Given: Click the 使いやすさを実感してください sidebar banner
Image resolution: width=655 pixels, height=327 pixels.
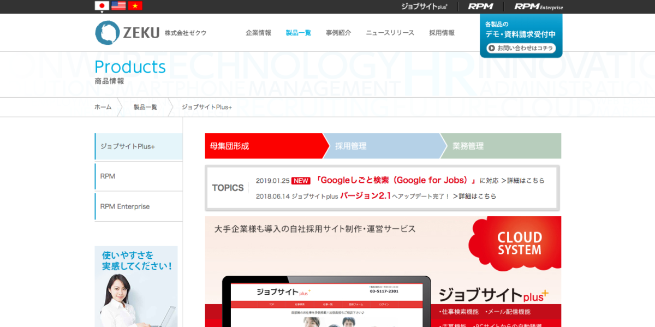Looking at the screenshot, I should coord(136,286).
